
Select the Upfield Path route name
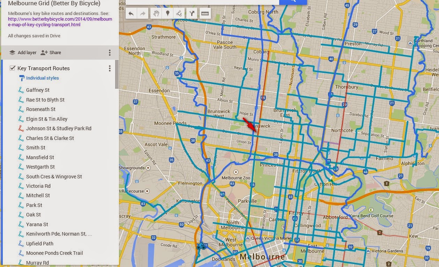[x=40, y=244]
